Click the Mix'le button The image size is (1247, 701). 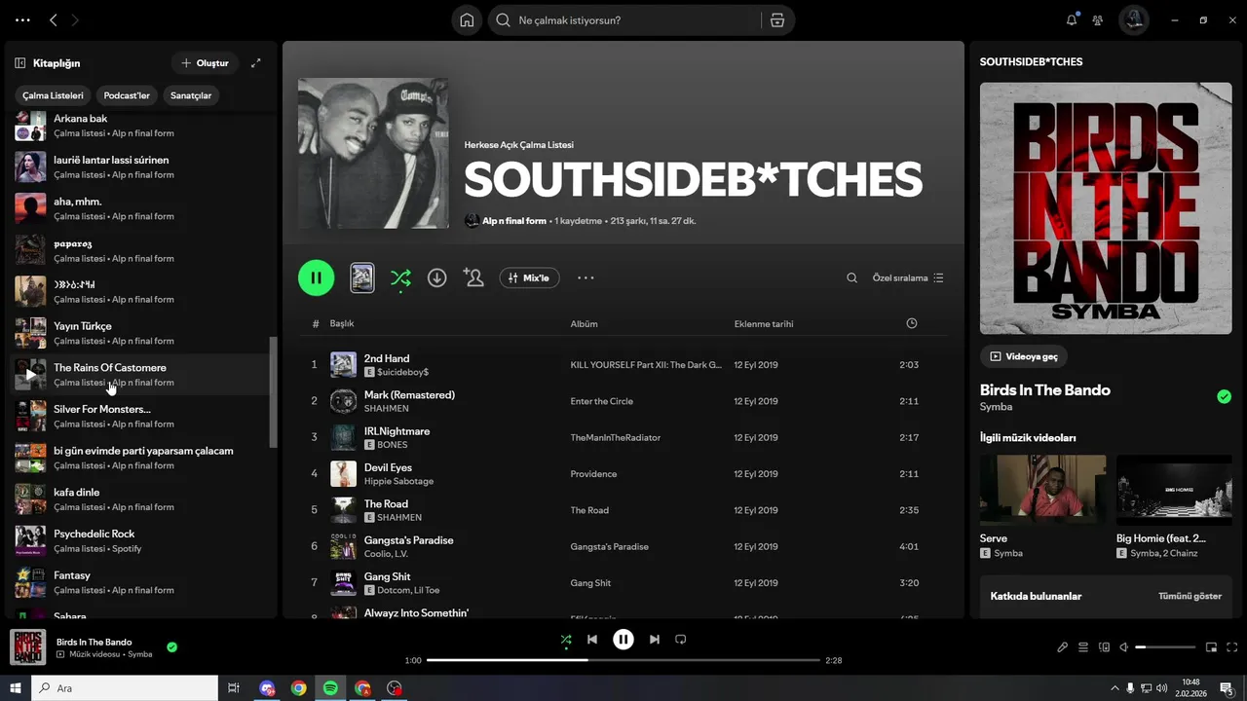click(x=529, y=277)
